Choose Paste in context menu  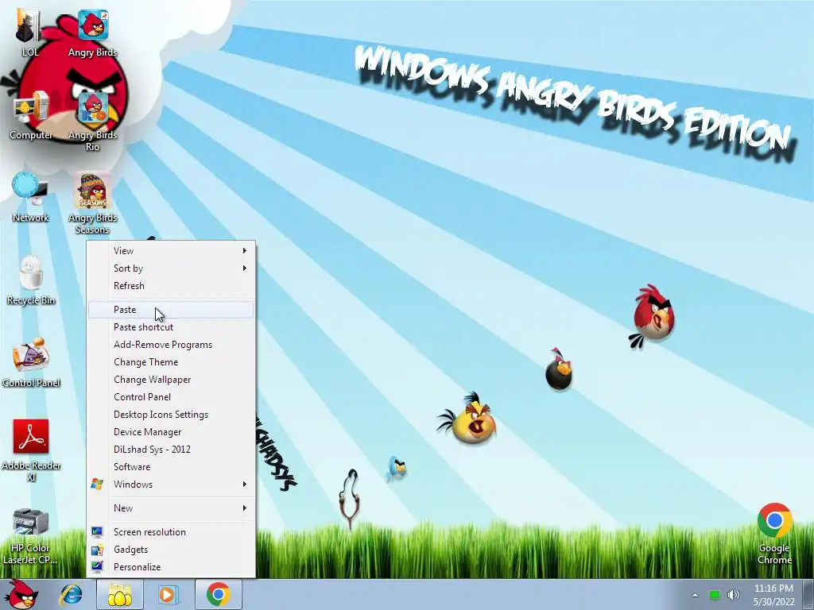(171, 310)
